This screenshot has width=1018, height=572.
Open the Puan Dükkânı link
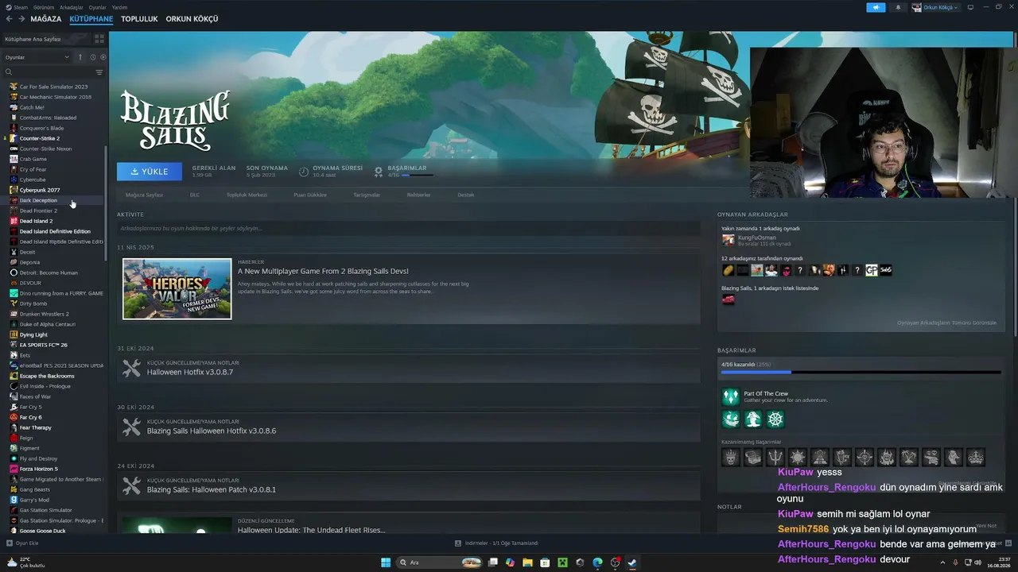(310, 195)
